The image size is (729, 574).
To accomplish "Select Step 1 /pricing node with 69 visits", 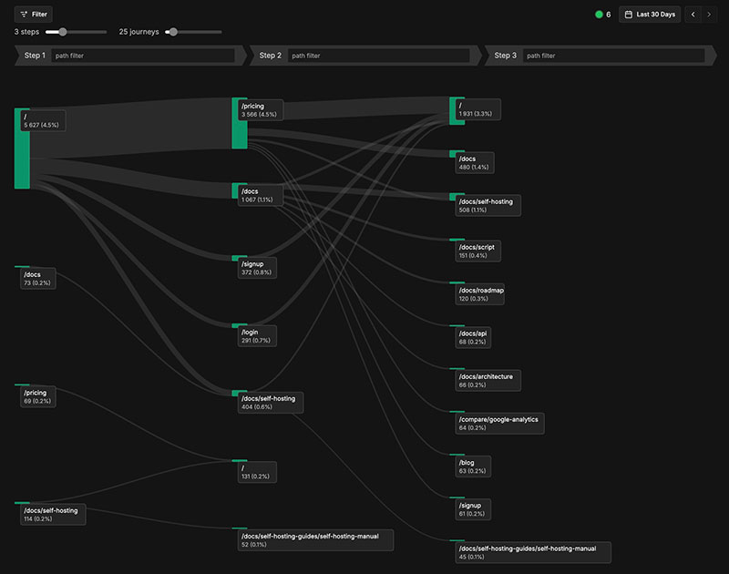I will [37, 396].
